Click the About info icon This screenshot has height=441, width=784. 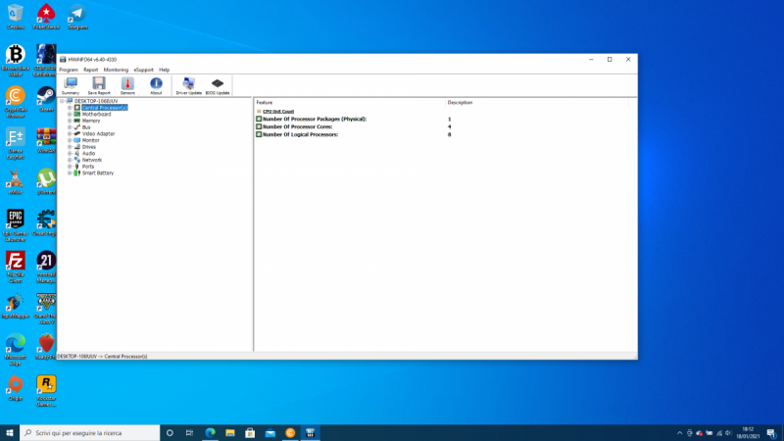156,84
